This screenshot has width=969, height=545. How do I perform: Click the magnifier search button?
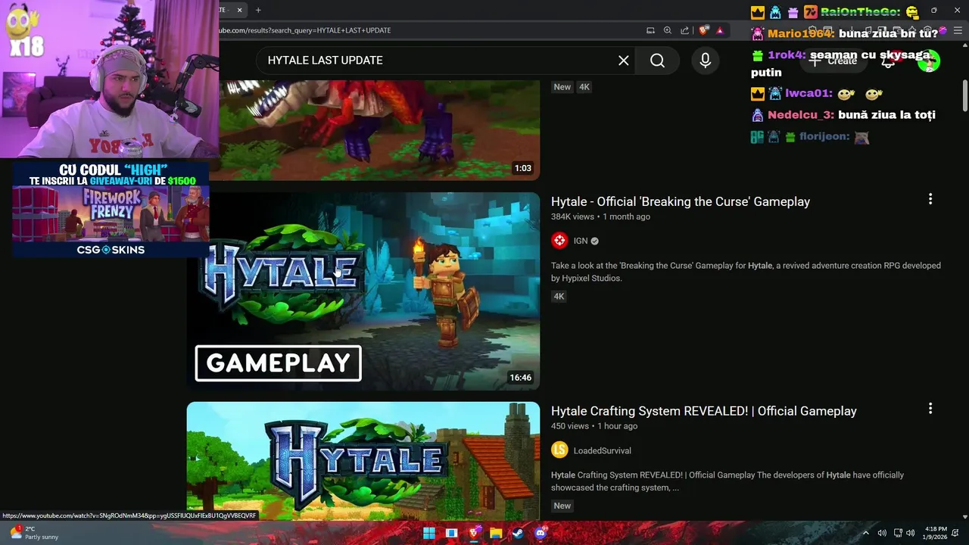pyautogui.click(x=657, y=61)
